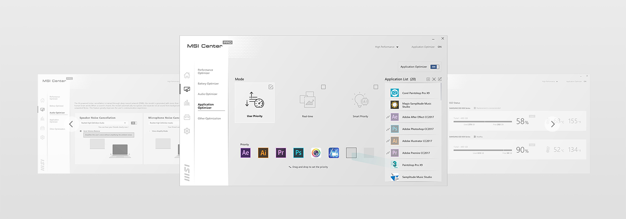Image resolution: width=626 pixels, height=219 pixels.
Task: Click the 'SSD Status' heading in right window
Action: pyautogui.click(x=454, y=103)
